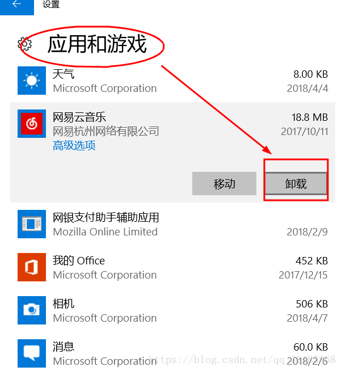Image resolution: width=342 pixels, height=371 pixels.
Task: Click the 应用和游戏 page heading
Action: click(97, 44)
